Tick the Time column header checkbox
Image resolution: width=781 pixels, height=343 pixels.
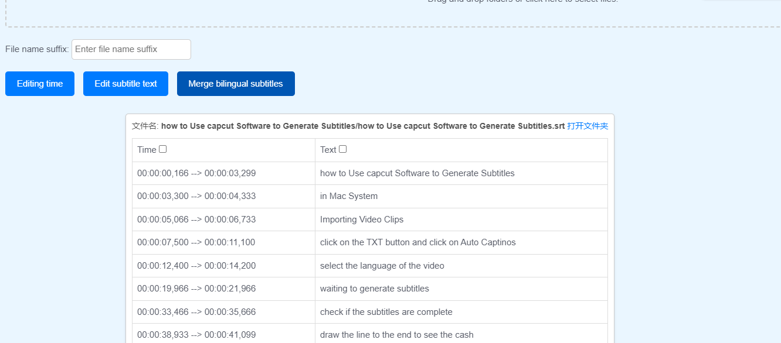pyautogui.click(x=163, y=149)
